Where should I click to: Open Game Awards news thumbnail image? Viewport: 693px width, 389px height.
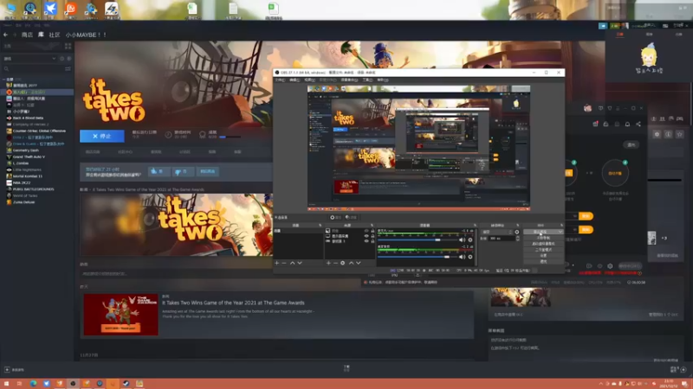pos(120,315)
